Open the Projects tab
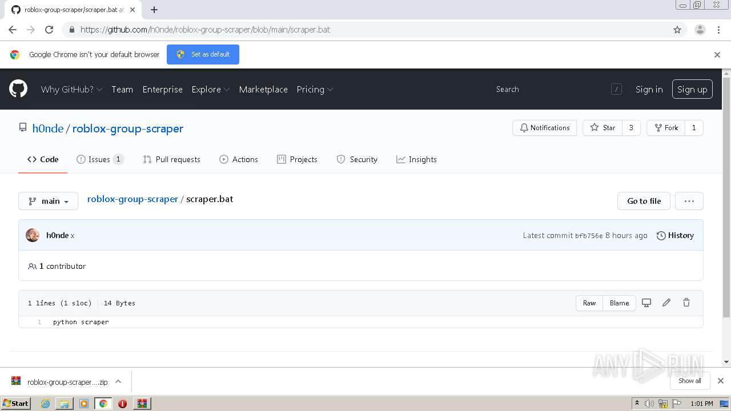This screenshot has height=411, width=731. (297, 159)
